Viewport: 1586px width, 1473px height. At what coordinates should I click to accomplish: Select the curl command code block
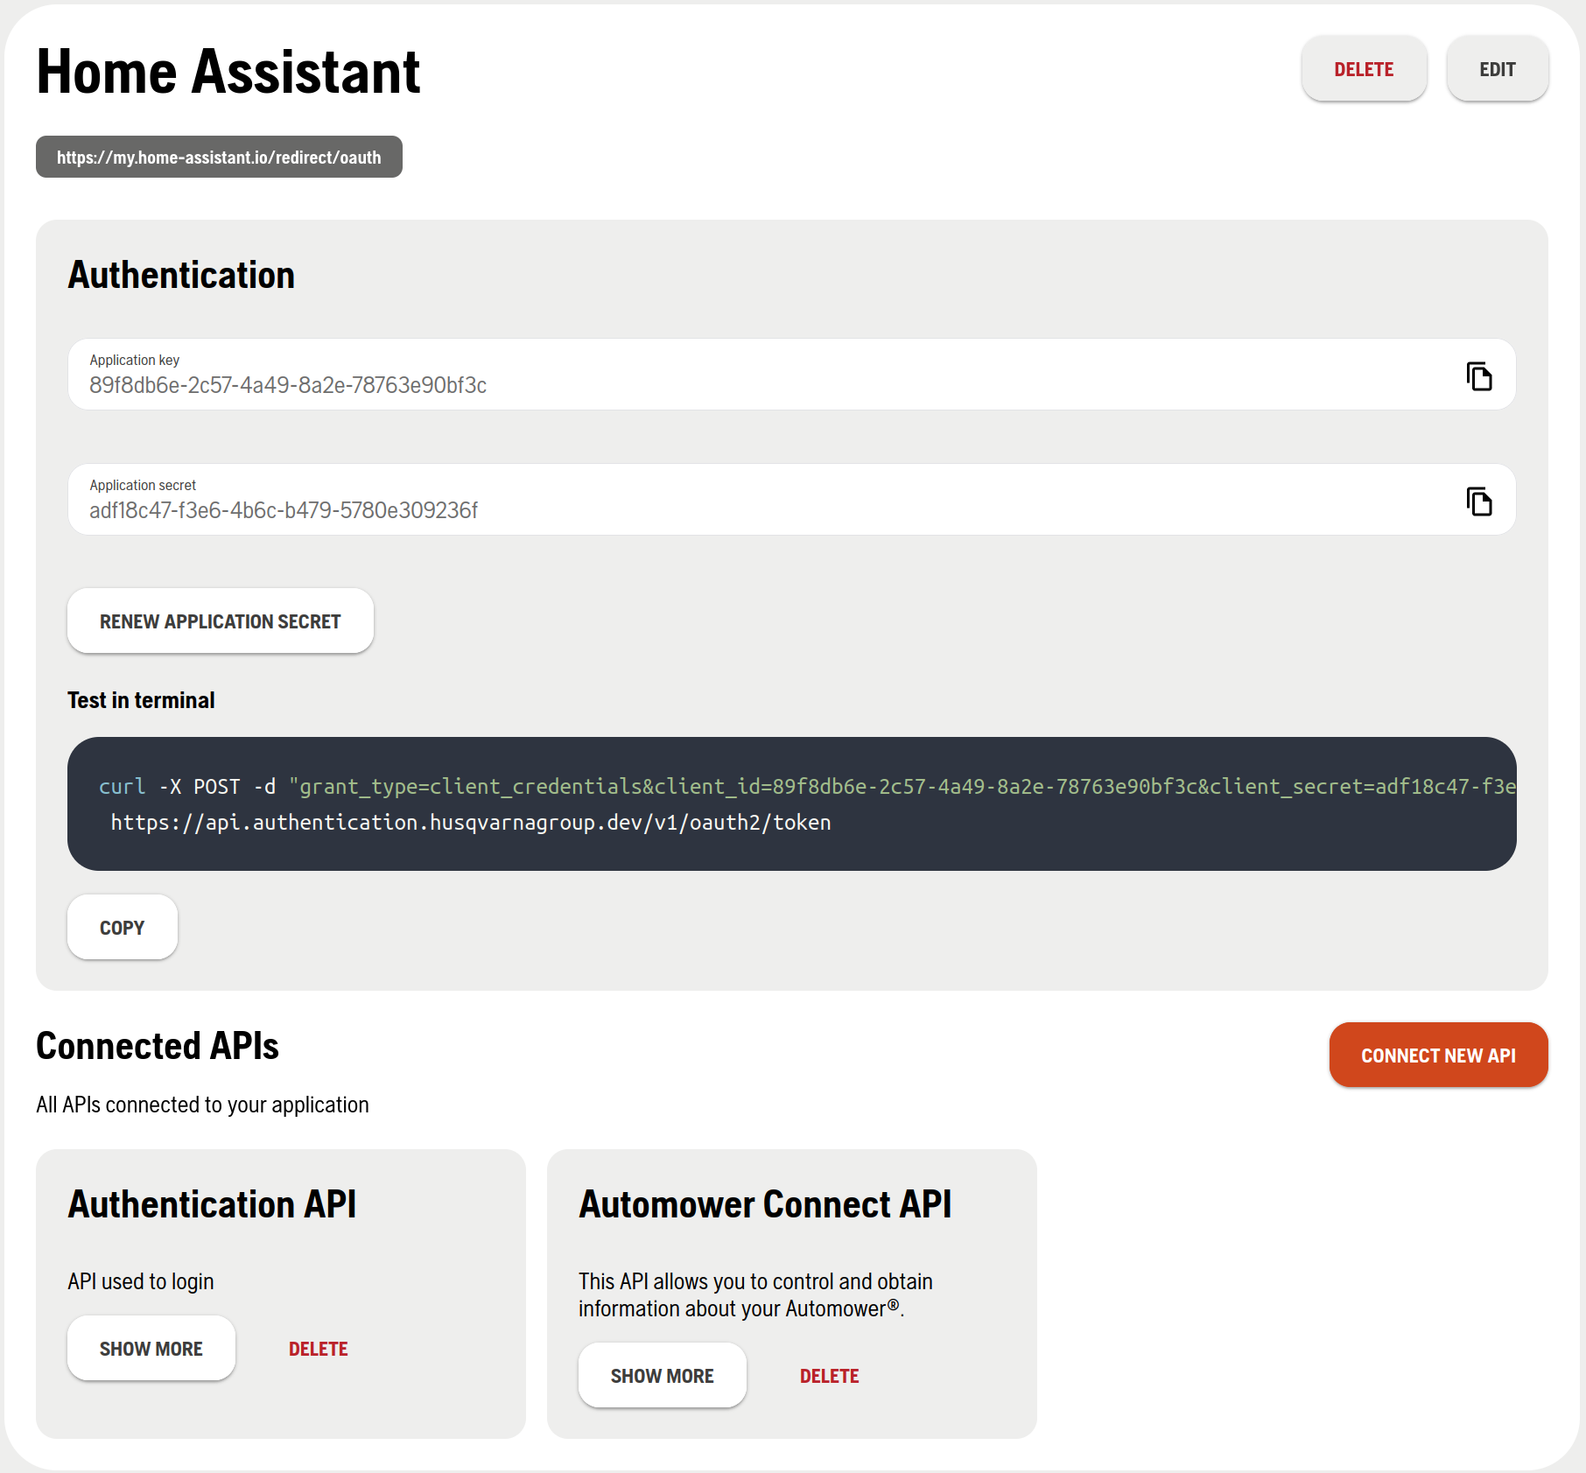[x=788, y=803]
